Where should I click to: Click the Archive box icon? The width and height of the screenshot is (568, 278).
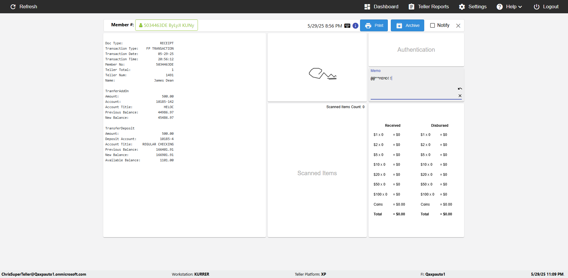399,26
